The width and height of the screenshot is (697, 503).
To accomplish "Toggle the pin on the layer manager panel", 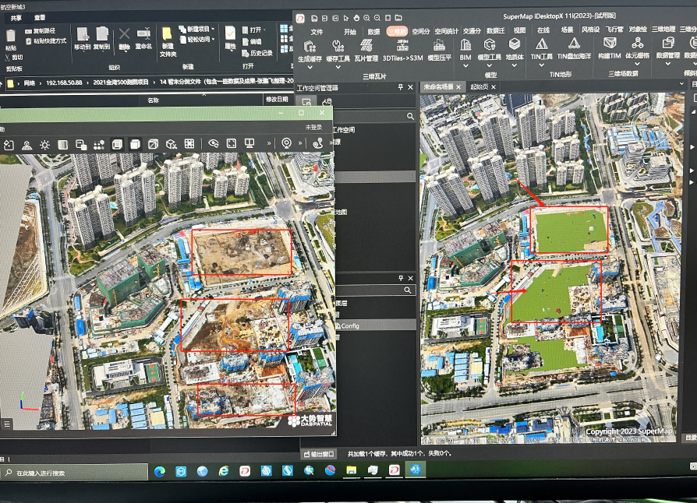I will click(401, 278).
